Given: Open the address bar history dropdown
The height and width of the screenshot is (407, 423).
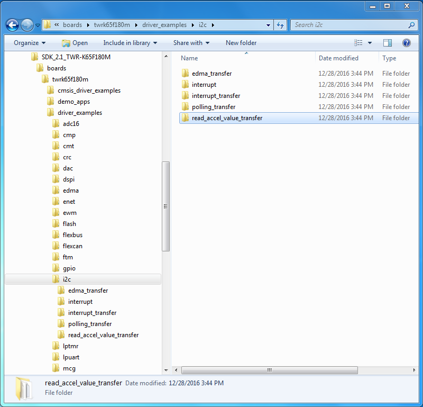Looking at the screenshot, I should pos(268,25).
